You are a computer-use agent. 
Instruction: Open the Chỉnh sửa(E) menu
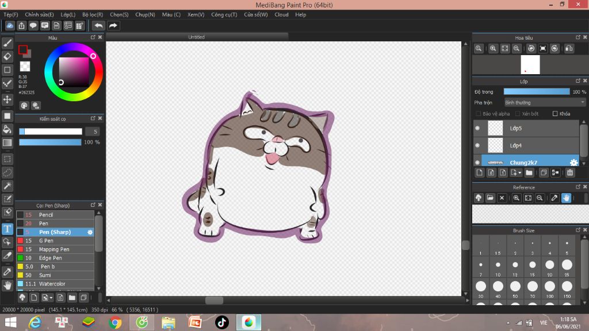[x=39, y=14]
